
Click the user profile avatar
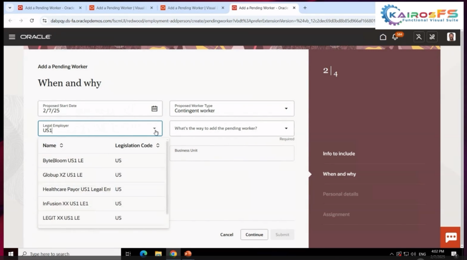(451, 37)
